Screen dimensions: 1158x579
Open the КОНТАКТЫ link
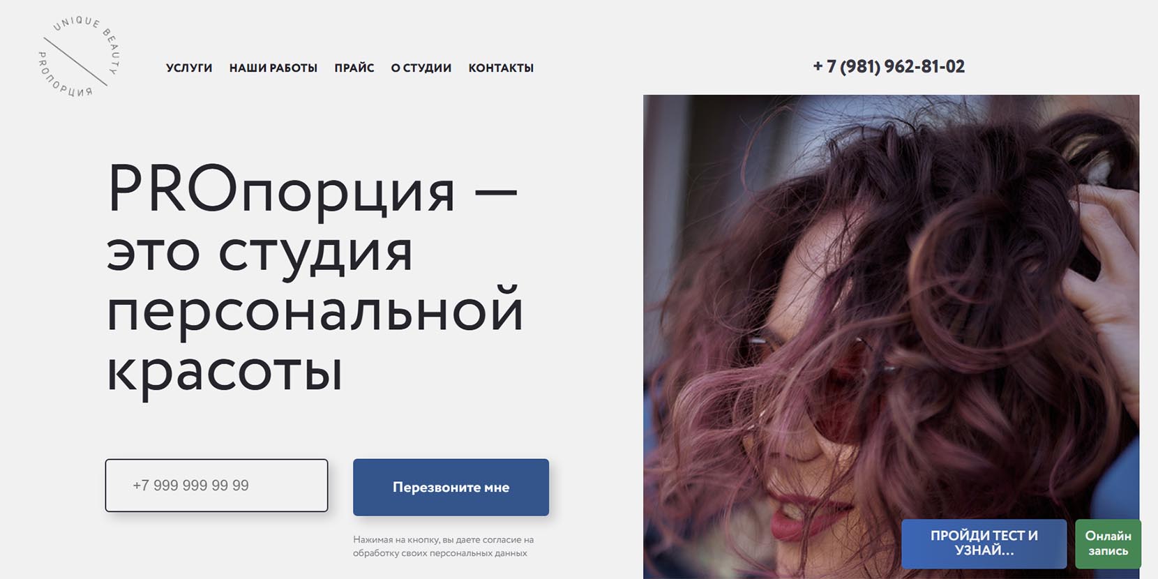(501, 68)
